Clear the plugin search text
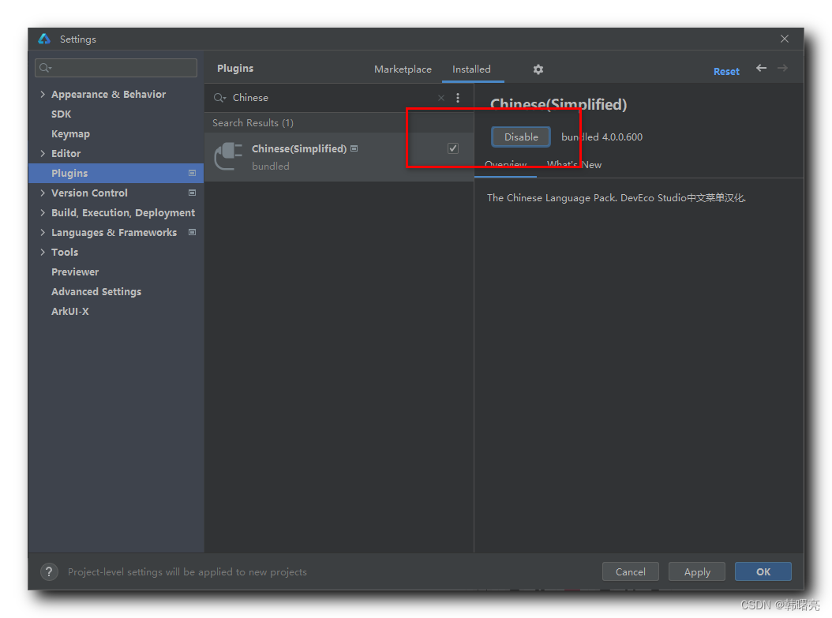 click(x=441, y=98)
